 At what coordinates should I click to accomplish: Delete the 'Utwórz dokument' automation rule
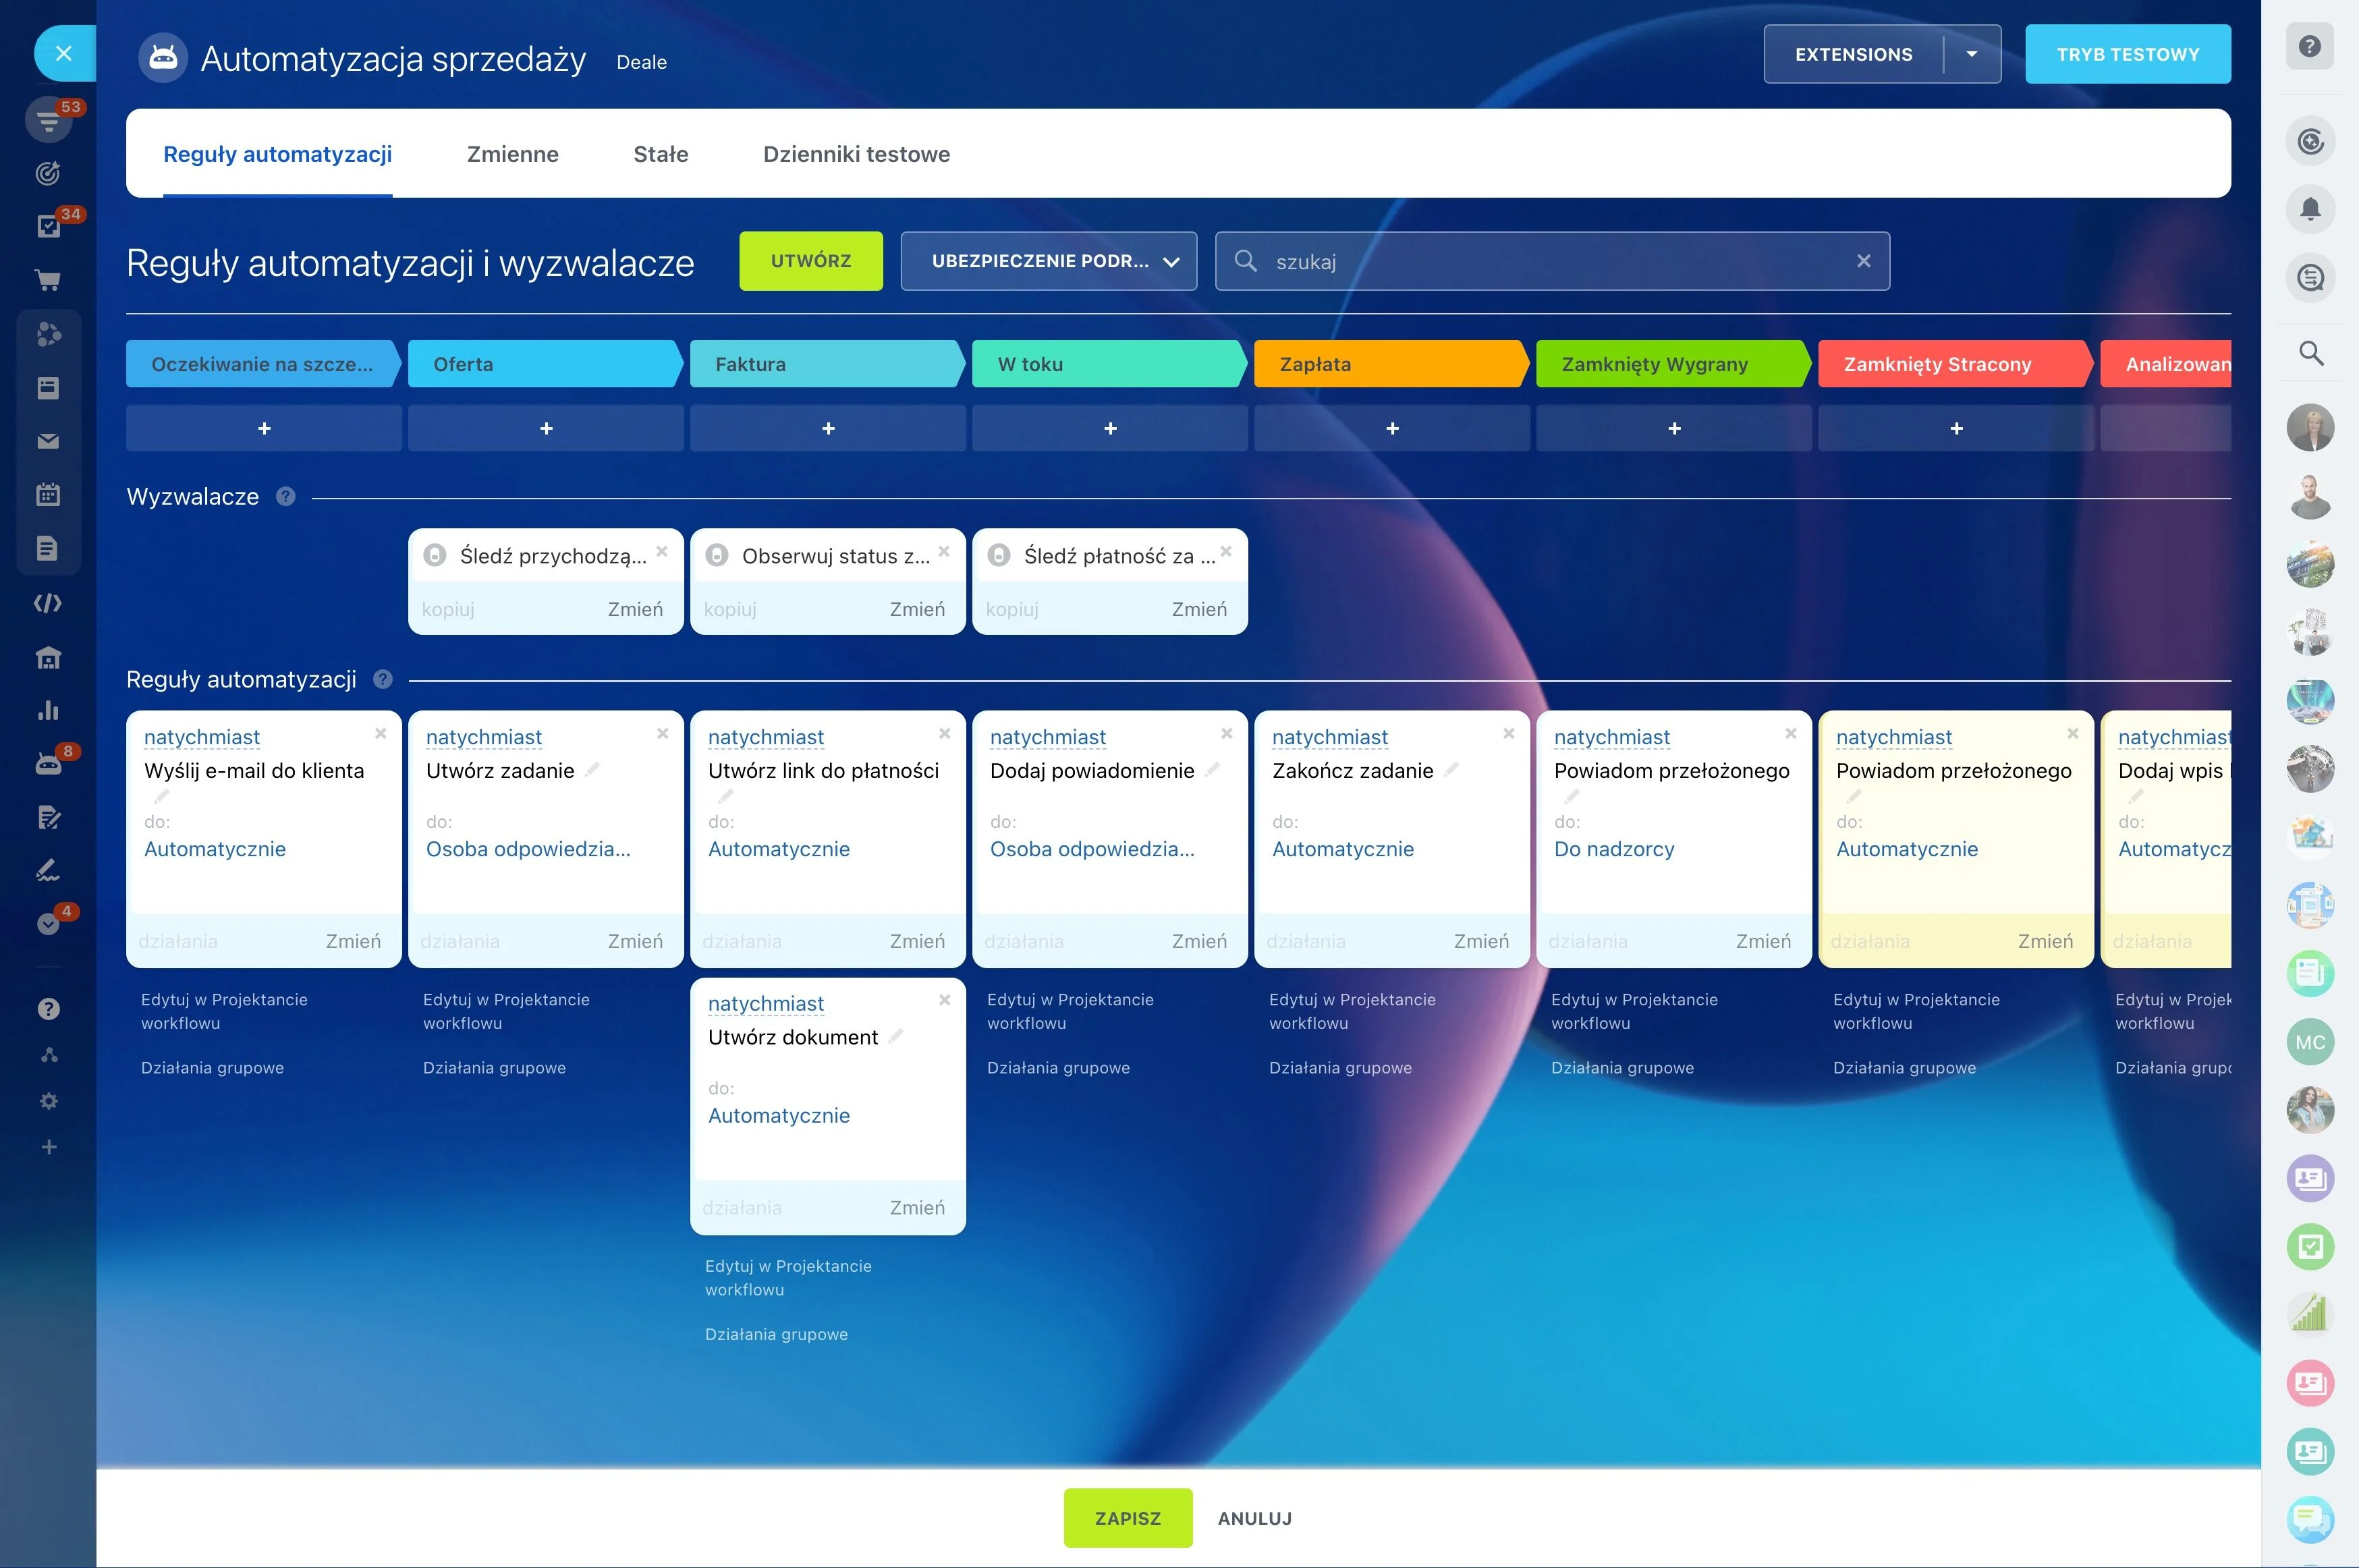[944, 1000]
